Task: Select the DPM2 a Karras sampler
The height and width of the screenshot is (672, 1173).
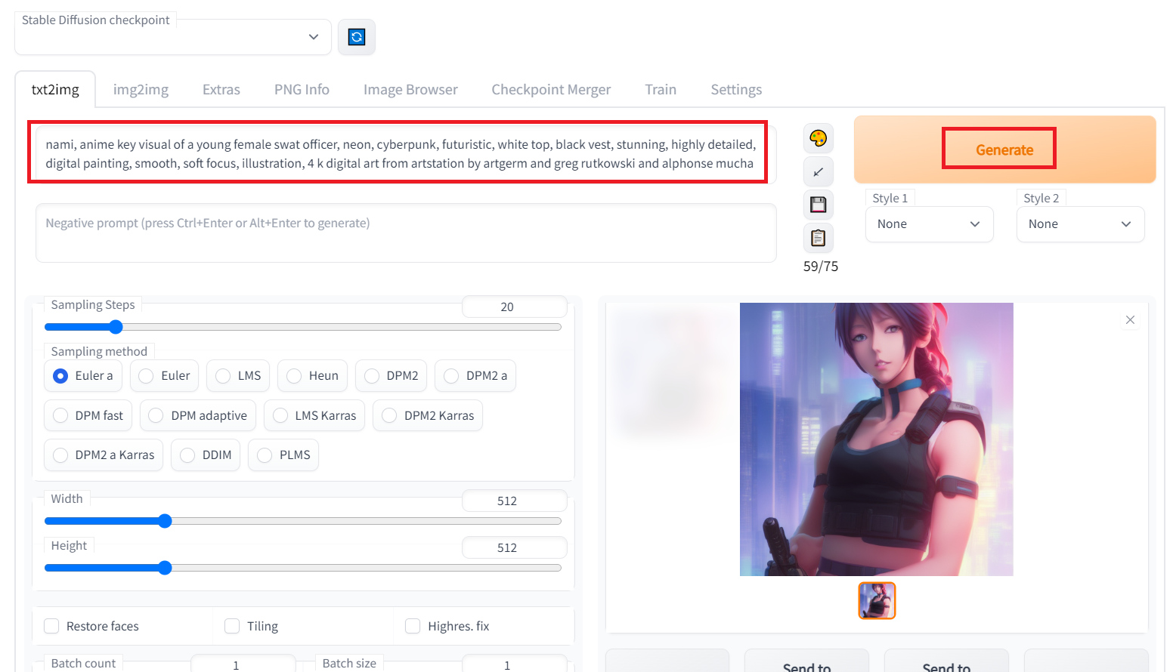Action: (x=104, y=455)
